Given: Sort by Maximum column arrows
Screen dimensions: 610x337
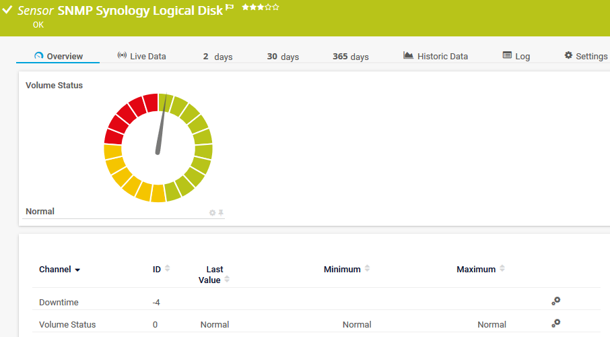Looking at the screenshot, I should coord(502,268).
